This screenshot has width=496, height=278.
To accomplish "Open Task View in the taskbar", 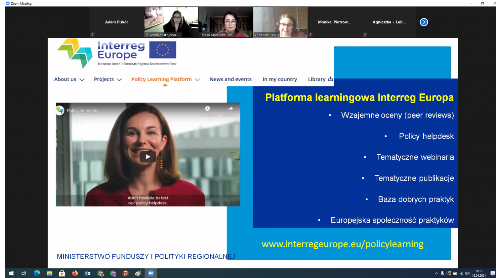I will pyautogui.click(x=24, y=273).
